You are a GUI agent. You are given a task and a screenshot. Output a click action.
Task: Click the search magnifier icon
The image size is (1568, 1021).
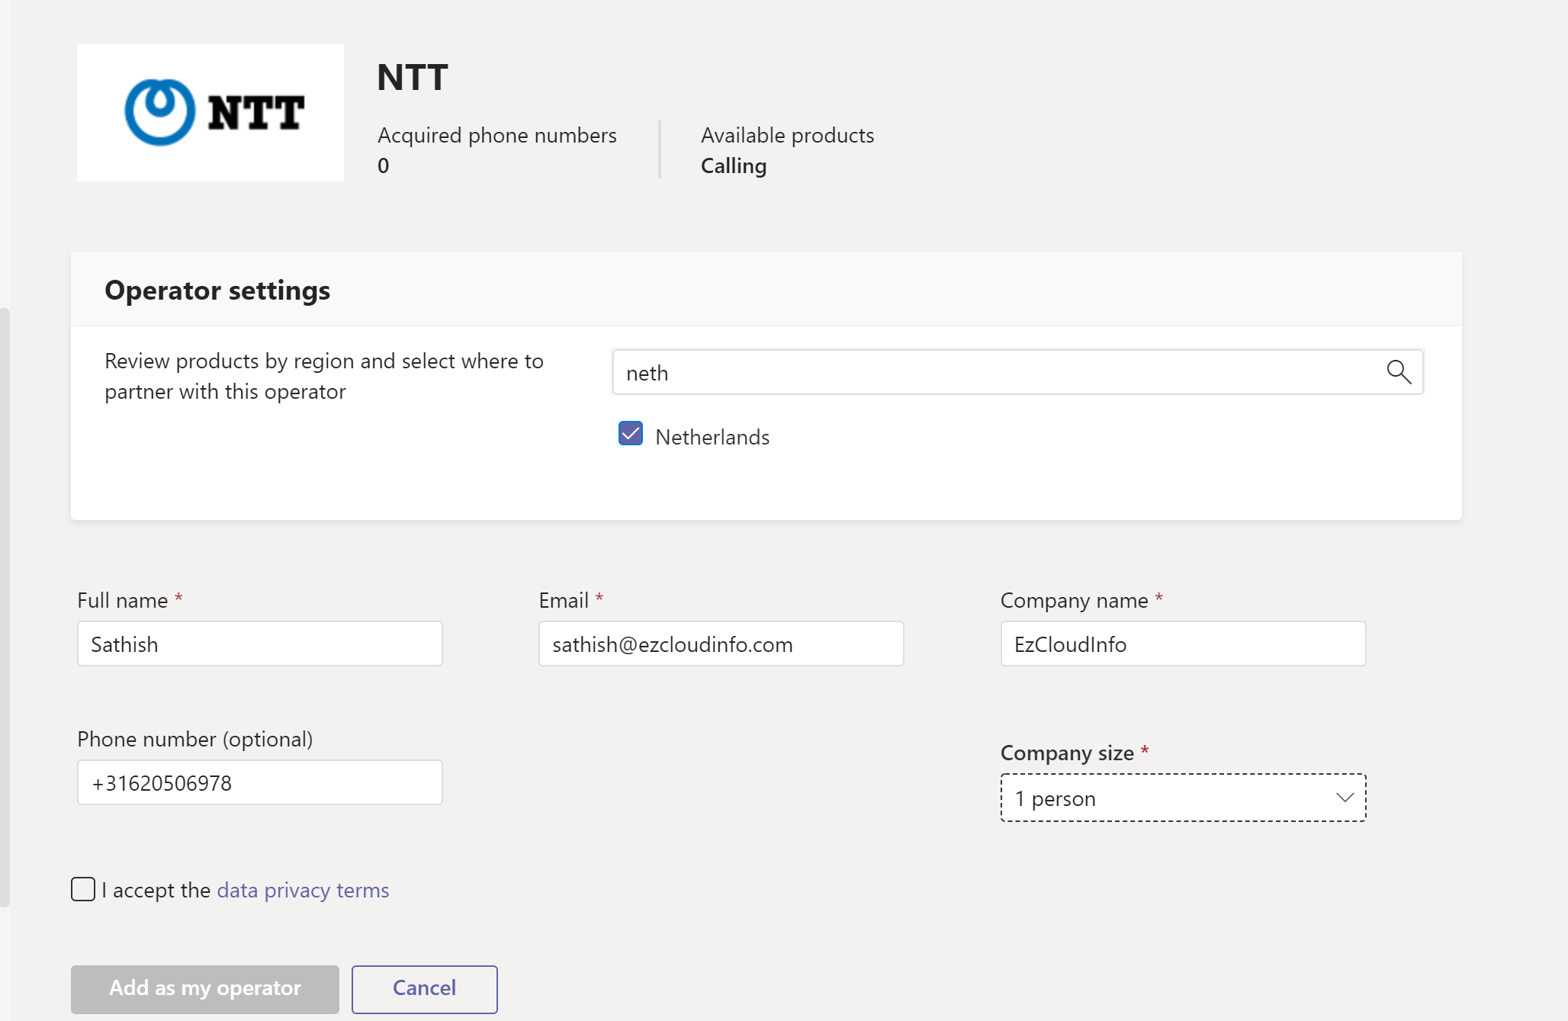pyautogui.click(x=1398, y=372)
